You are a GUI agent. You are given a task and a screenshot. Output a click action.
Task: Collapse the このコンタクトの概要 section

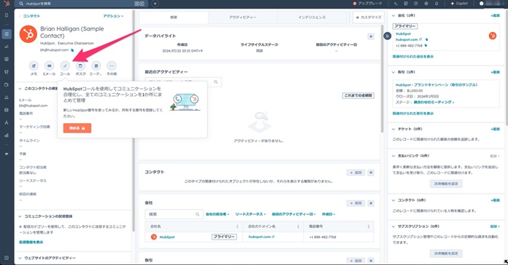20,89
